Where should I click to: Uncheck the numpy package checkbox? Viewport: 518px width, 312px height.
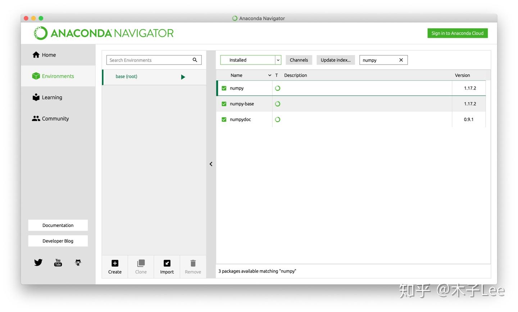(224, 88)
